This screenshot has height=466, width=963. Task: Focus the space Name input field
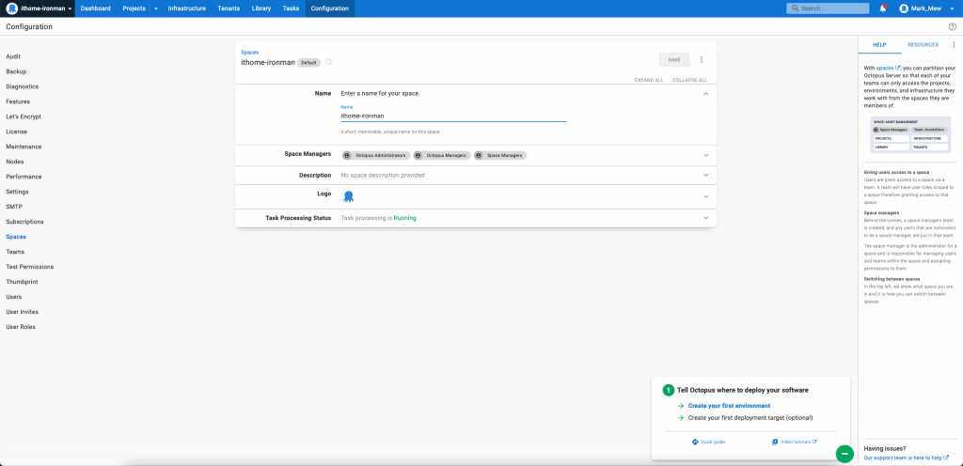point(453,116)
